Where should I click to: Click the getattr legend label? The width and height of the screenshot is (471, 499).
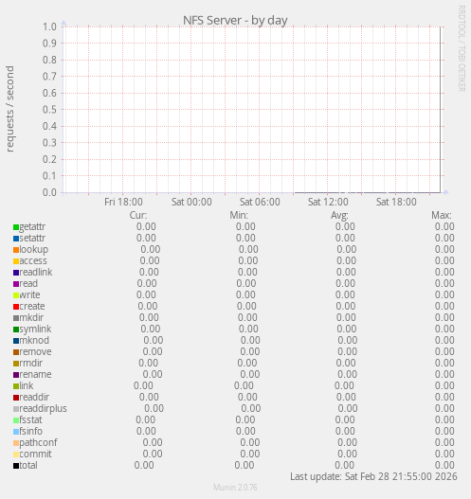[32, 227]
